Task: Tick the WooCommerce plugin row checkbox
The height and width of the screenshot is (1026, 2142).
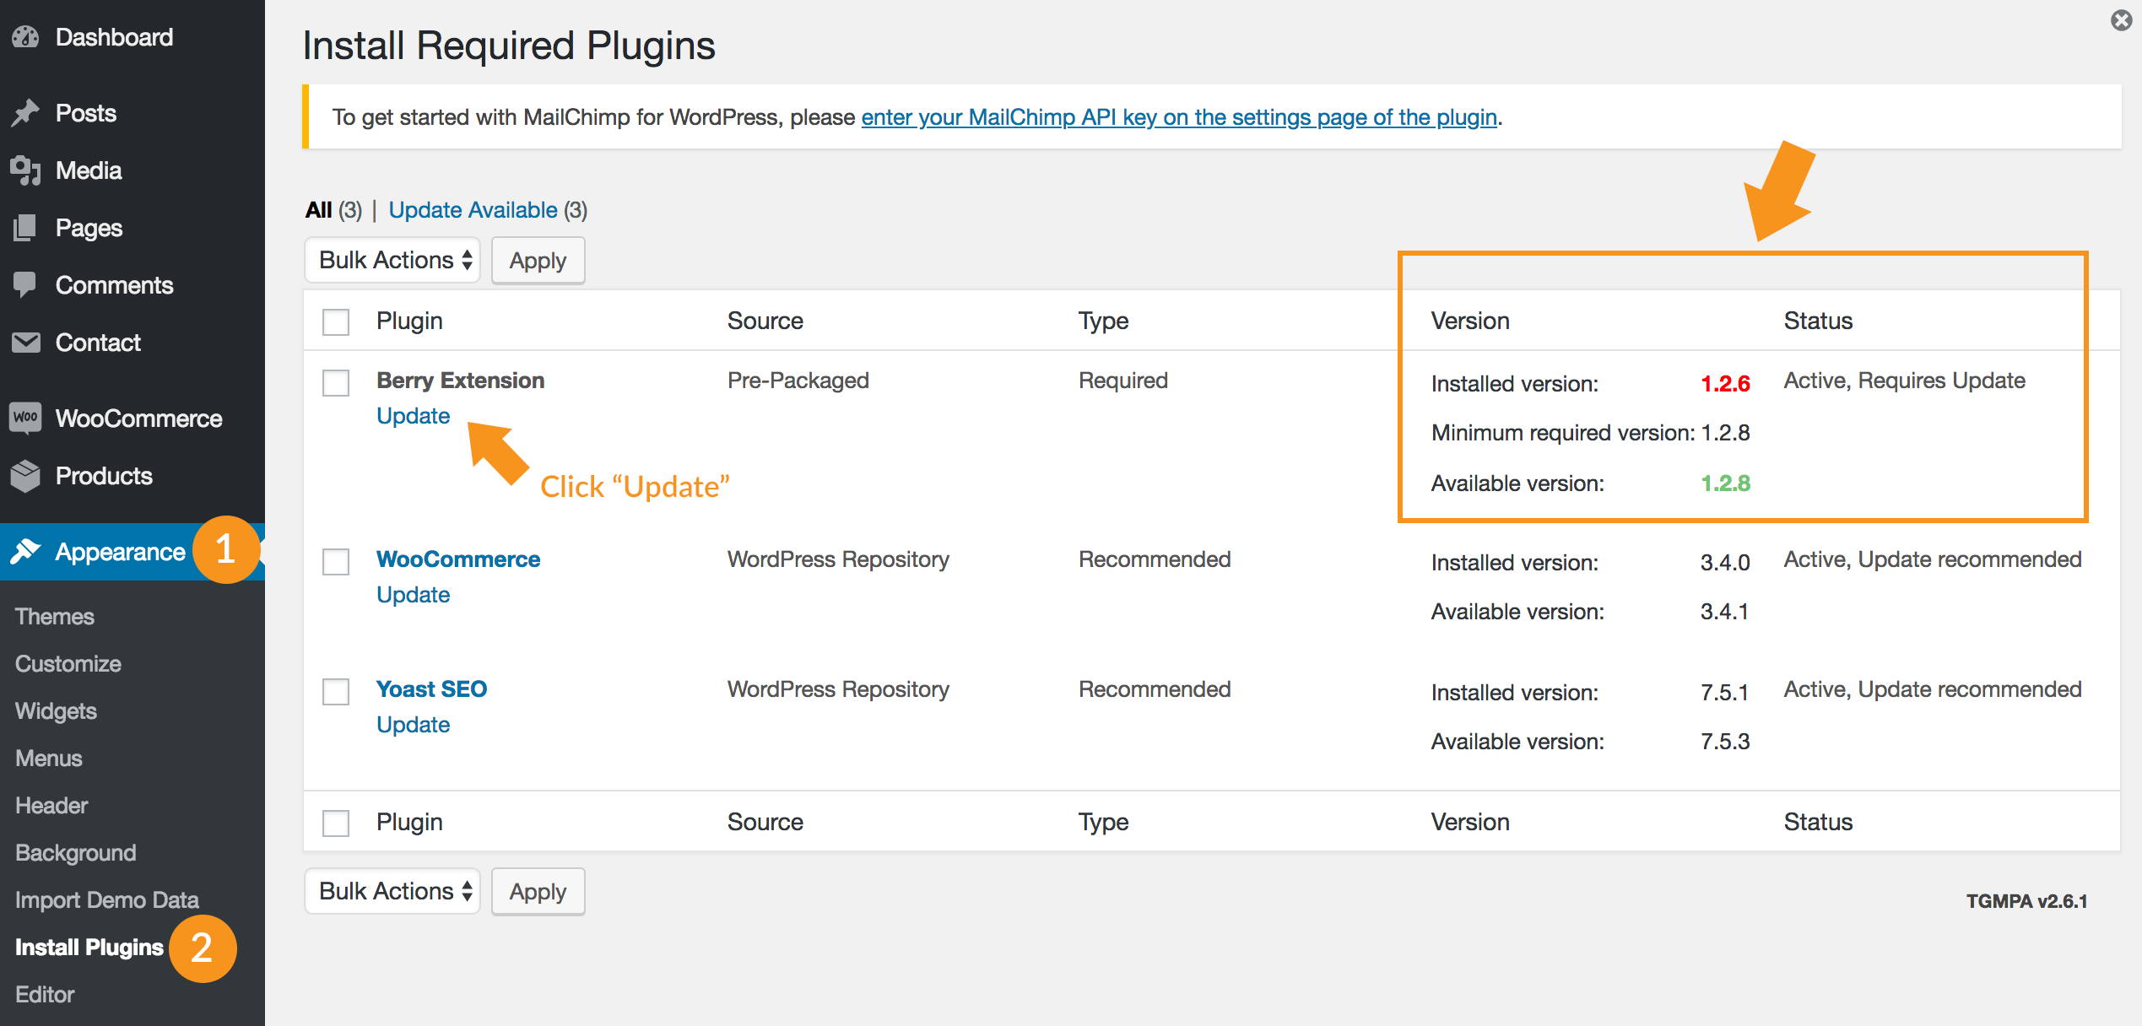Action: pyautogui.click(x=336, y=562)
